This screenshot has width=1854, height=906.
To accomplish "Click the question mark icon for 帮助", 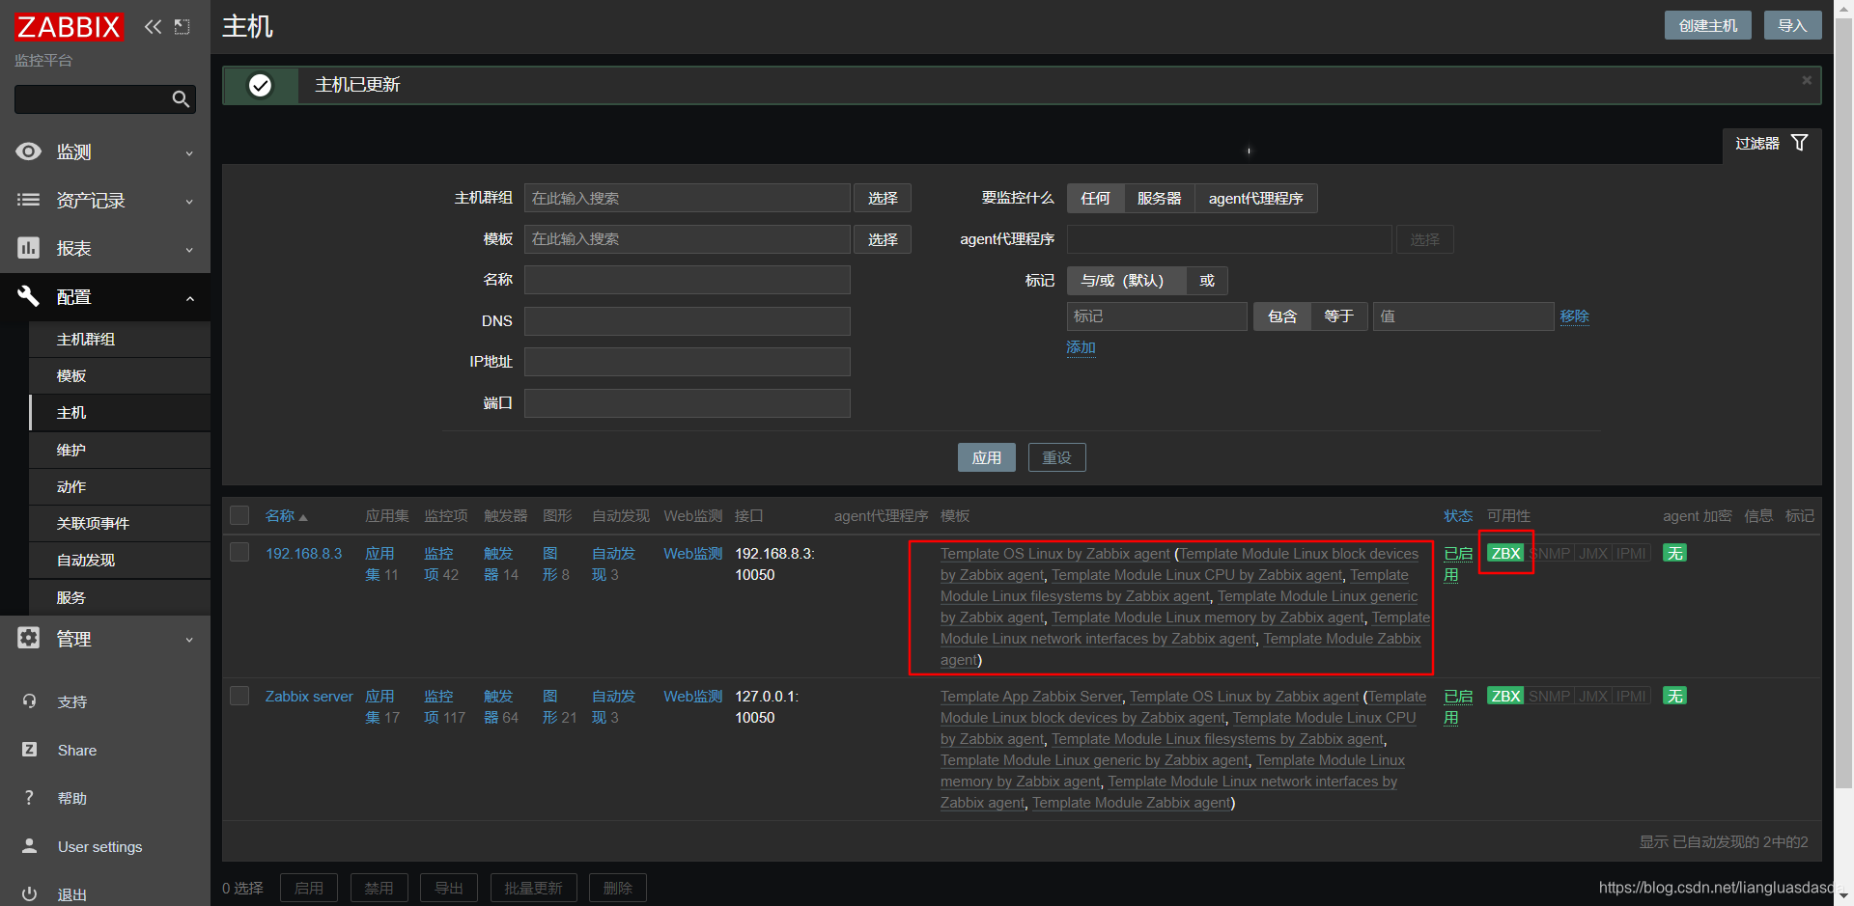I will [30, 798].
